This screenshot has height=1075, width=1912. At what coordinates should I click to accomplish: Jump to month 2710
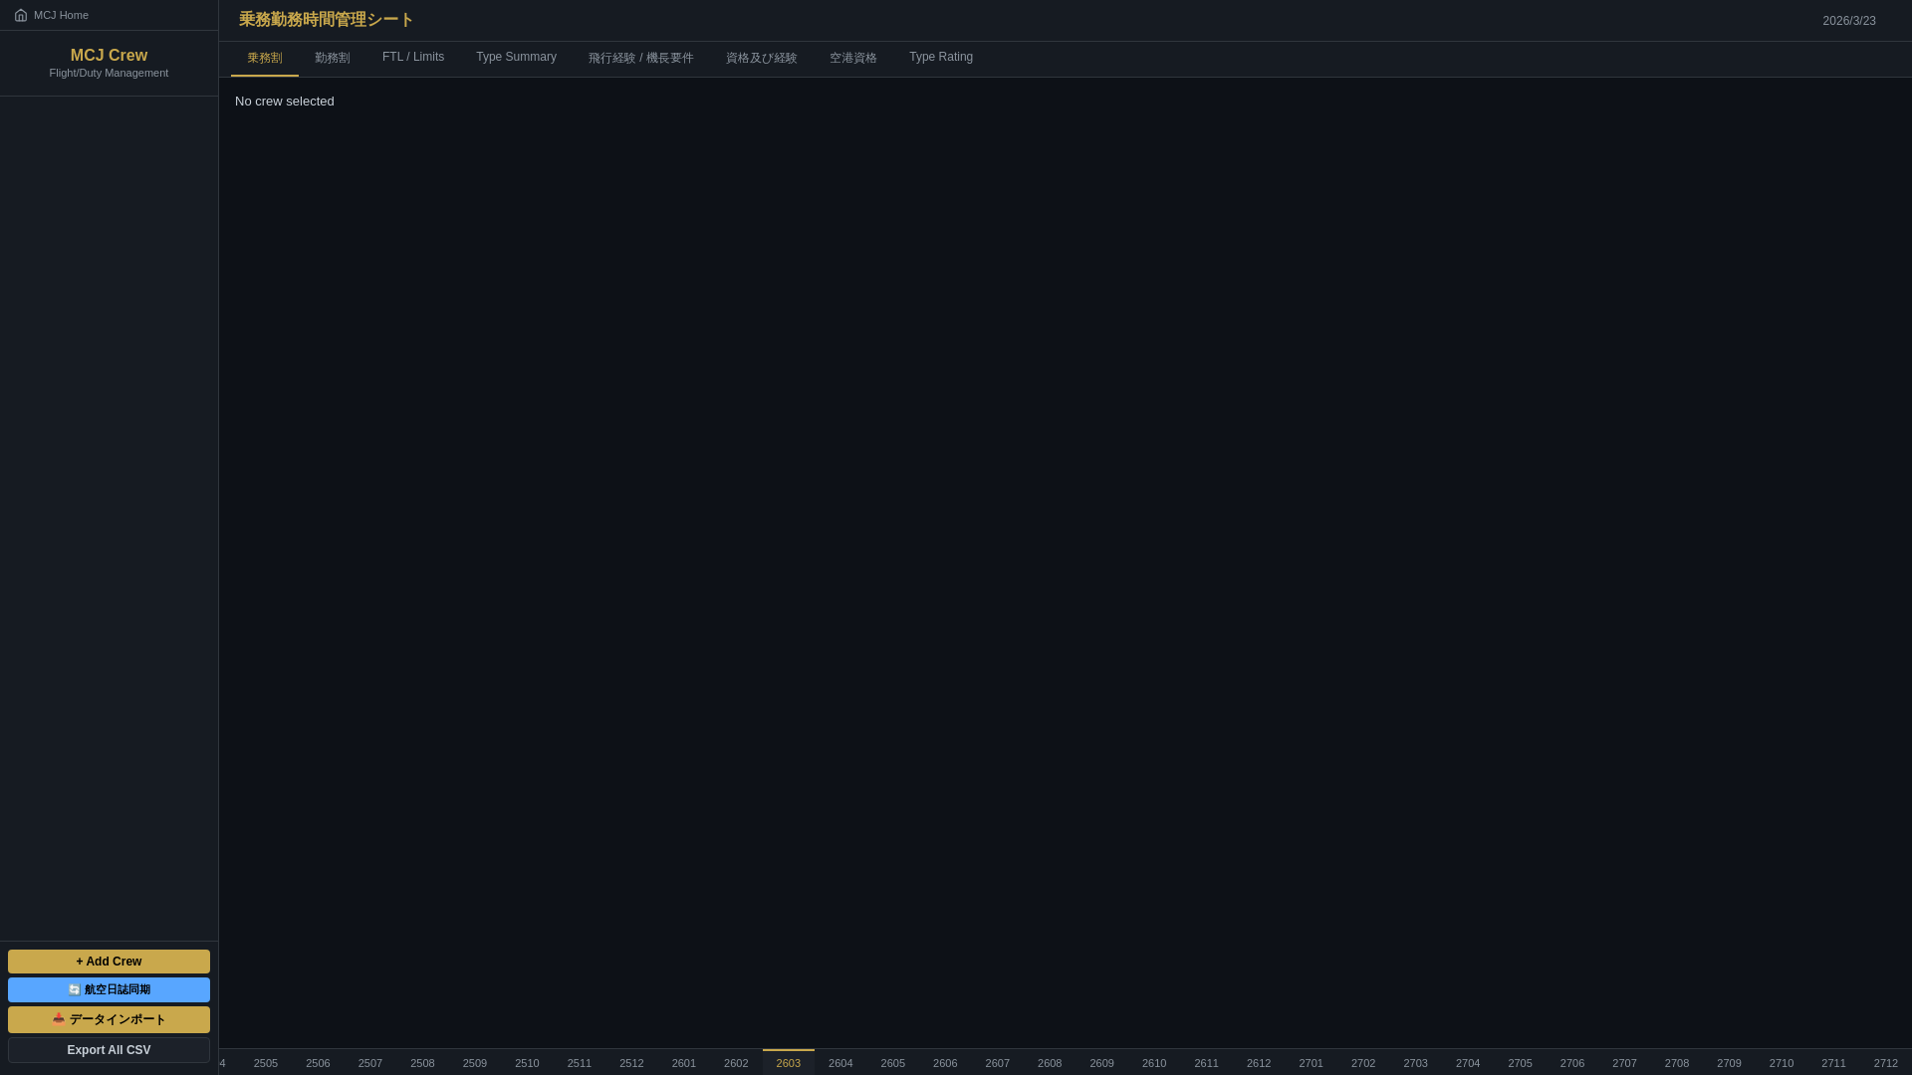point(1782,1063)
